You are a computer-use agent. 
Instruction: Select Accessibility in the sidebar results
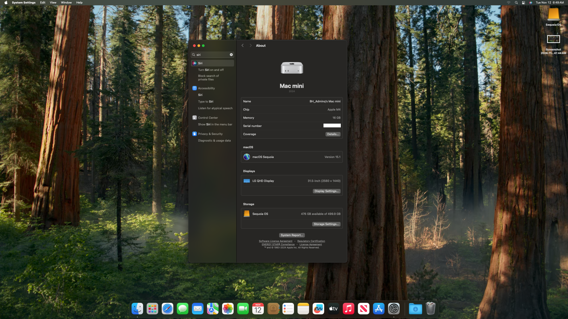tap(206, 88)
